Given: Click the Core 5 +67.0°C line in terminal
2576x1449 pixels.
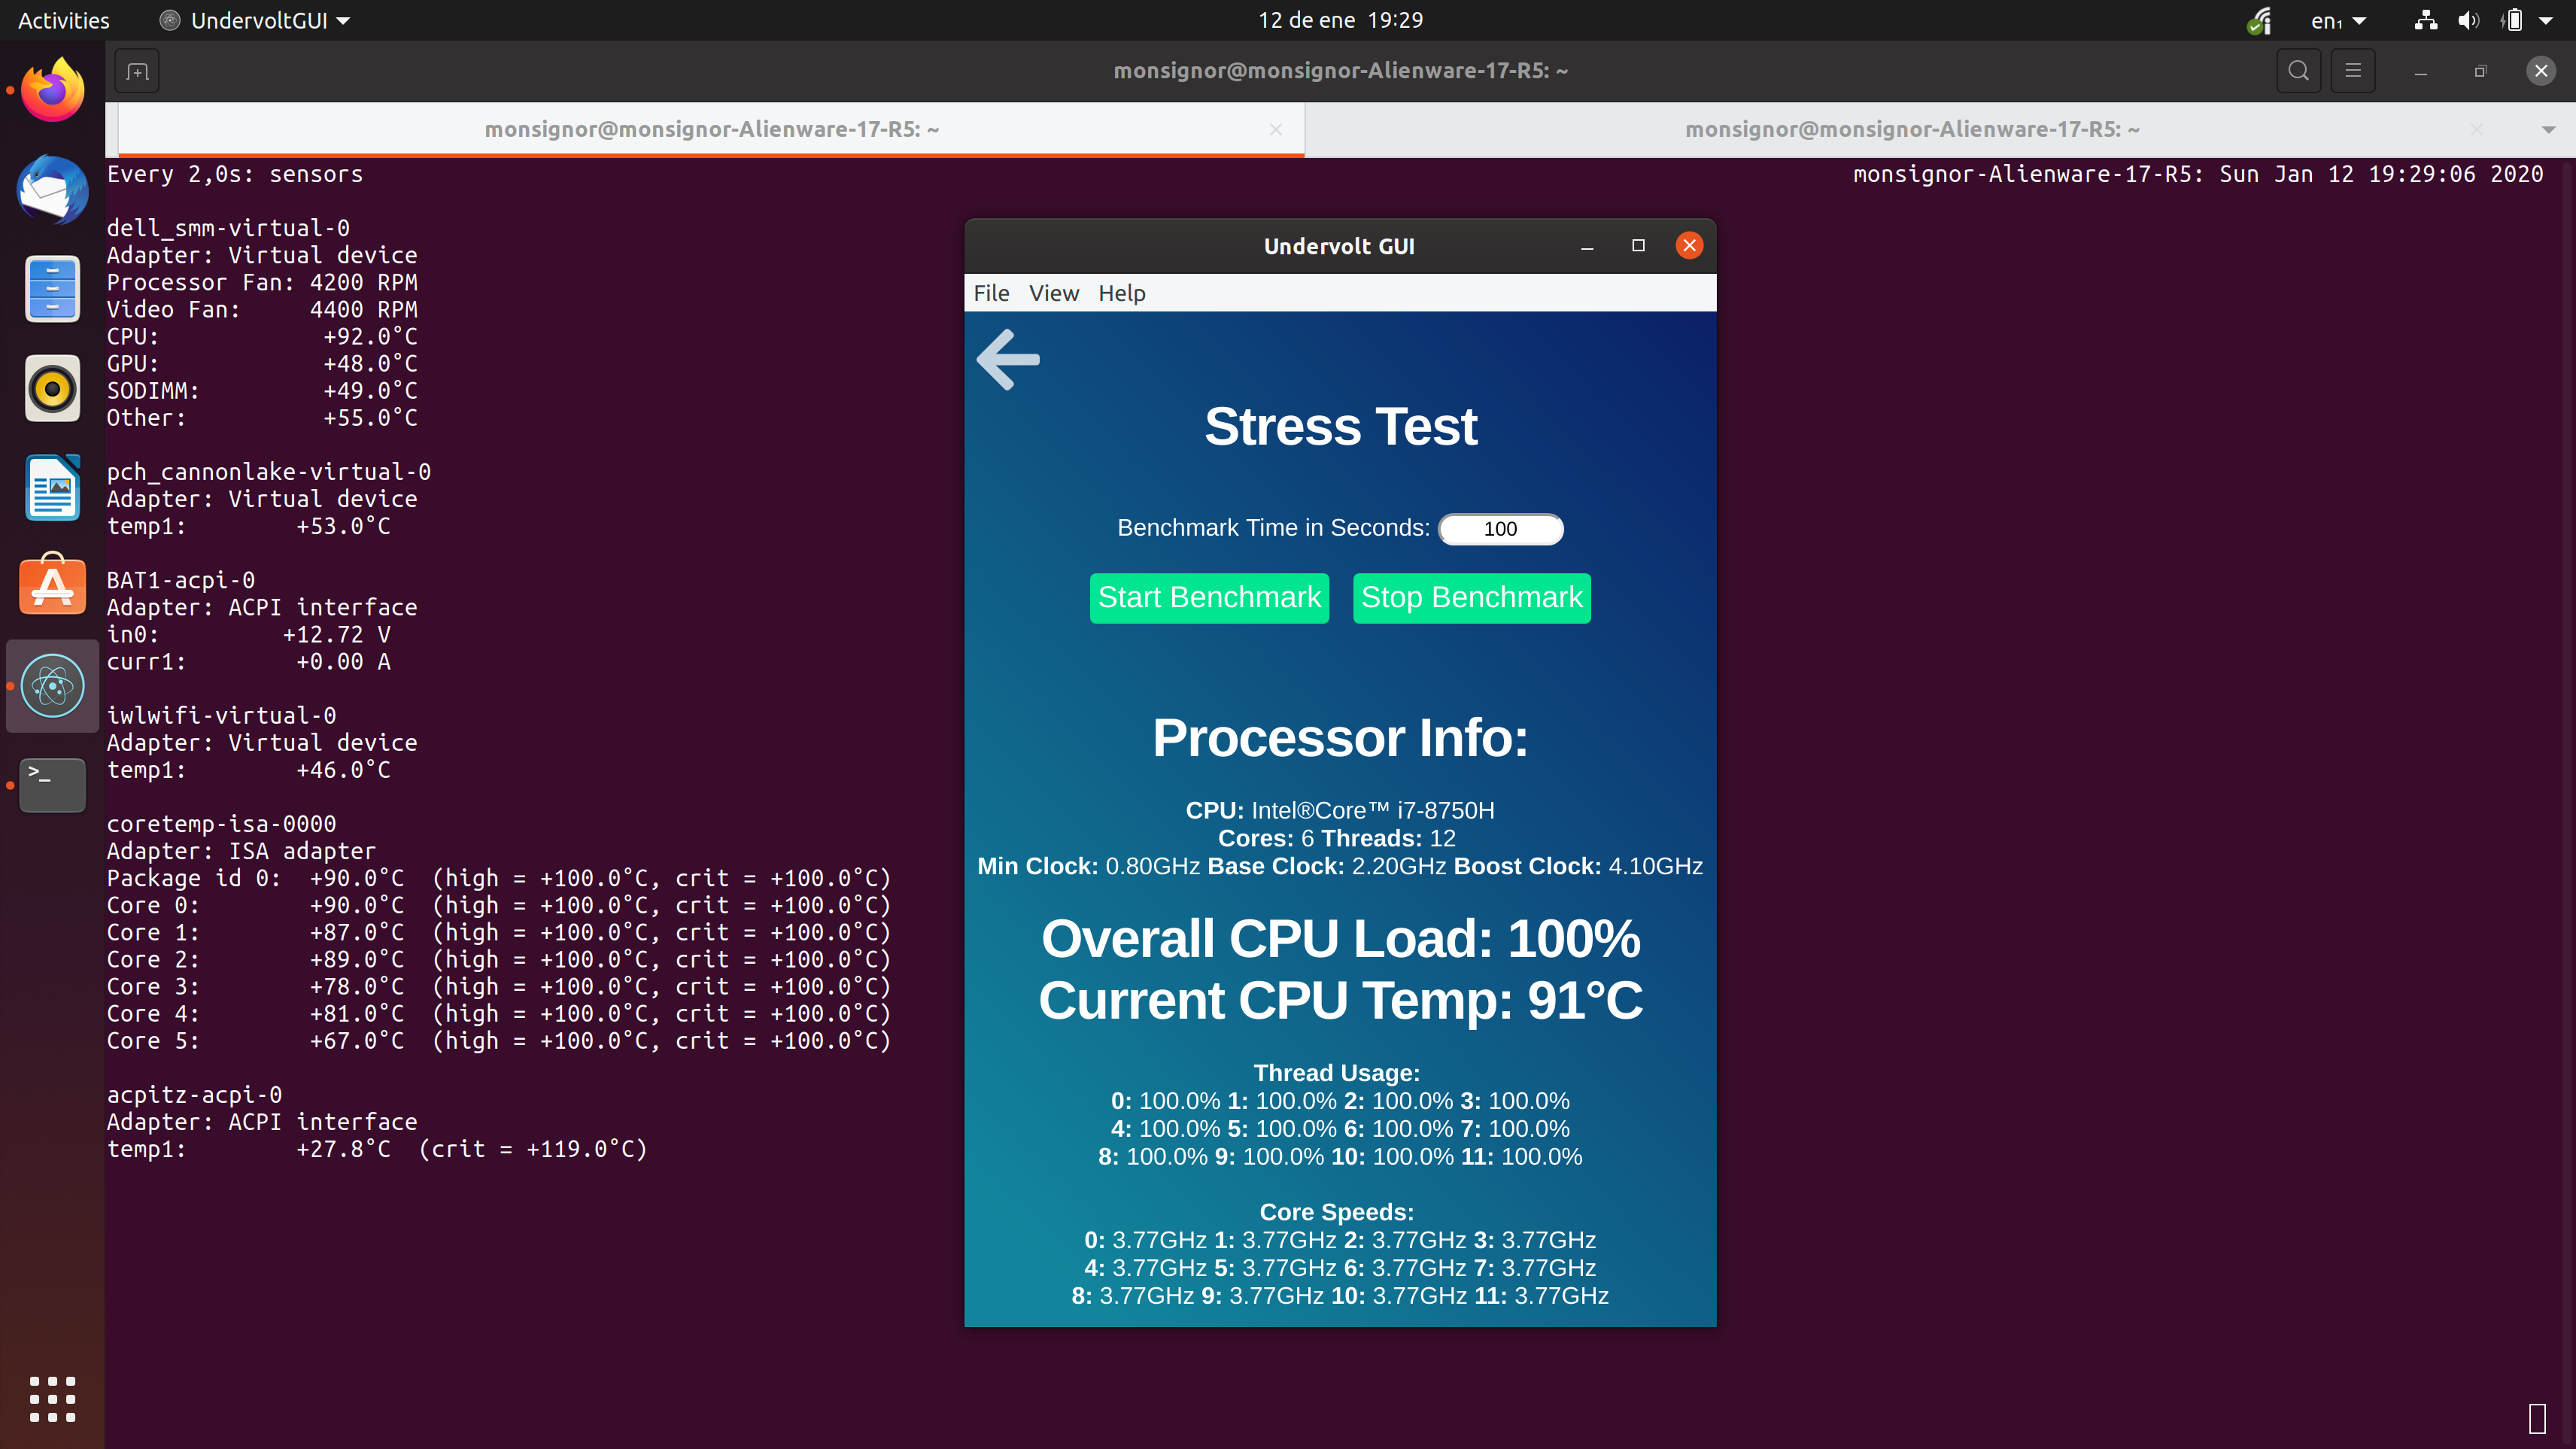Looking at the screenshot, I should coord(499,1041).
